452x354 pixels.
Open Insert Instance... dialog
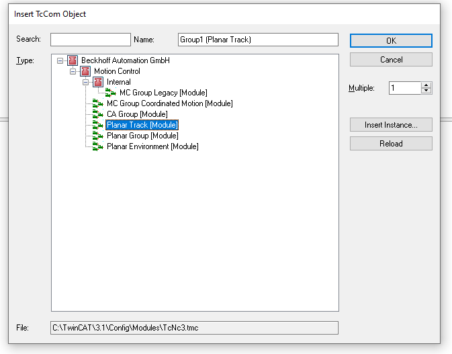tap(391, 125)
